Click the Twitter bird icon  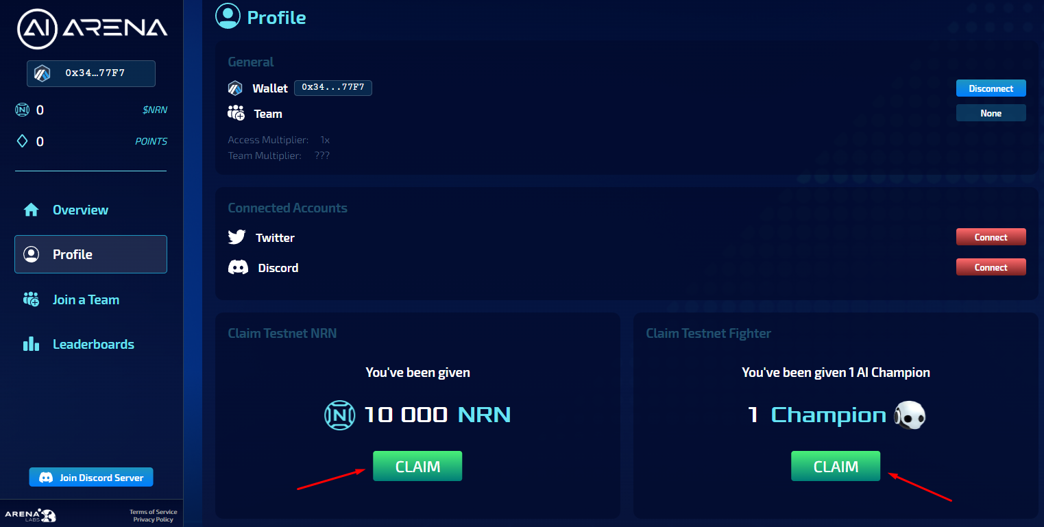pyautogui.click(x=237, y=237)
